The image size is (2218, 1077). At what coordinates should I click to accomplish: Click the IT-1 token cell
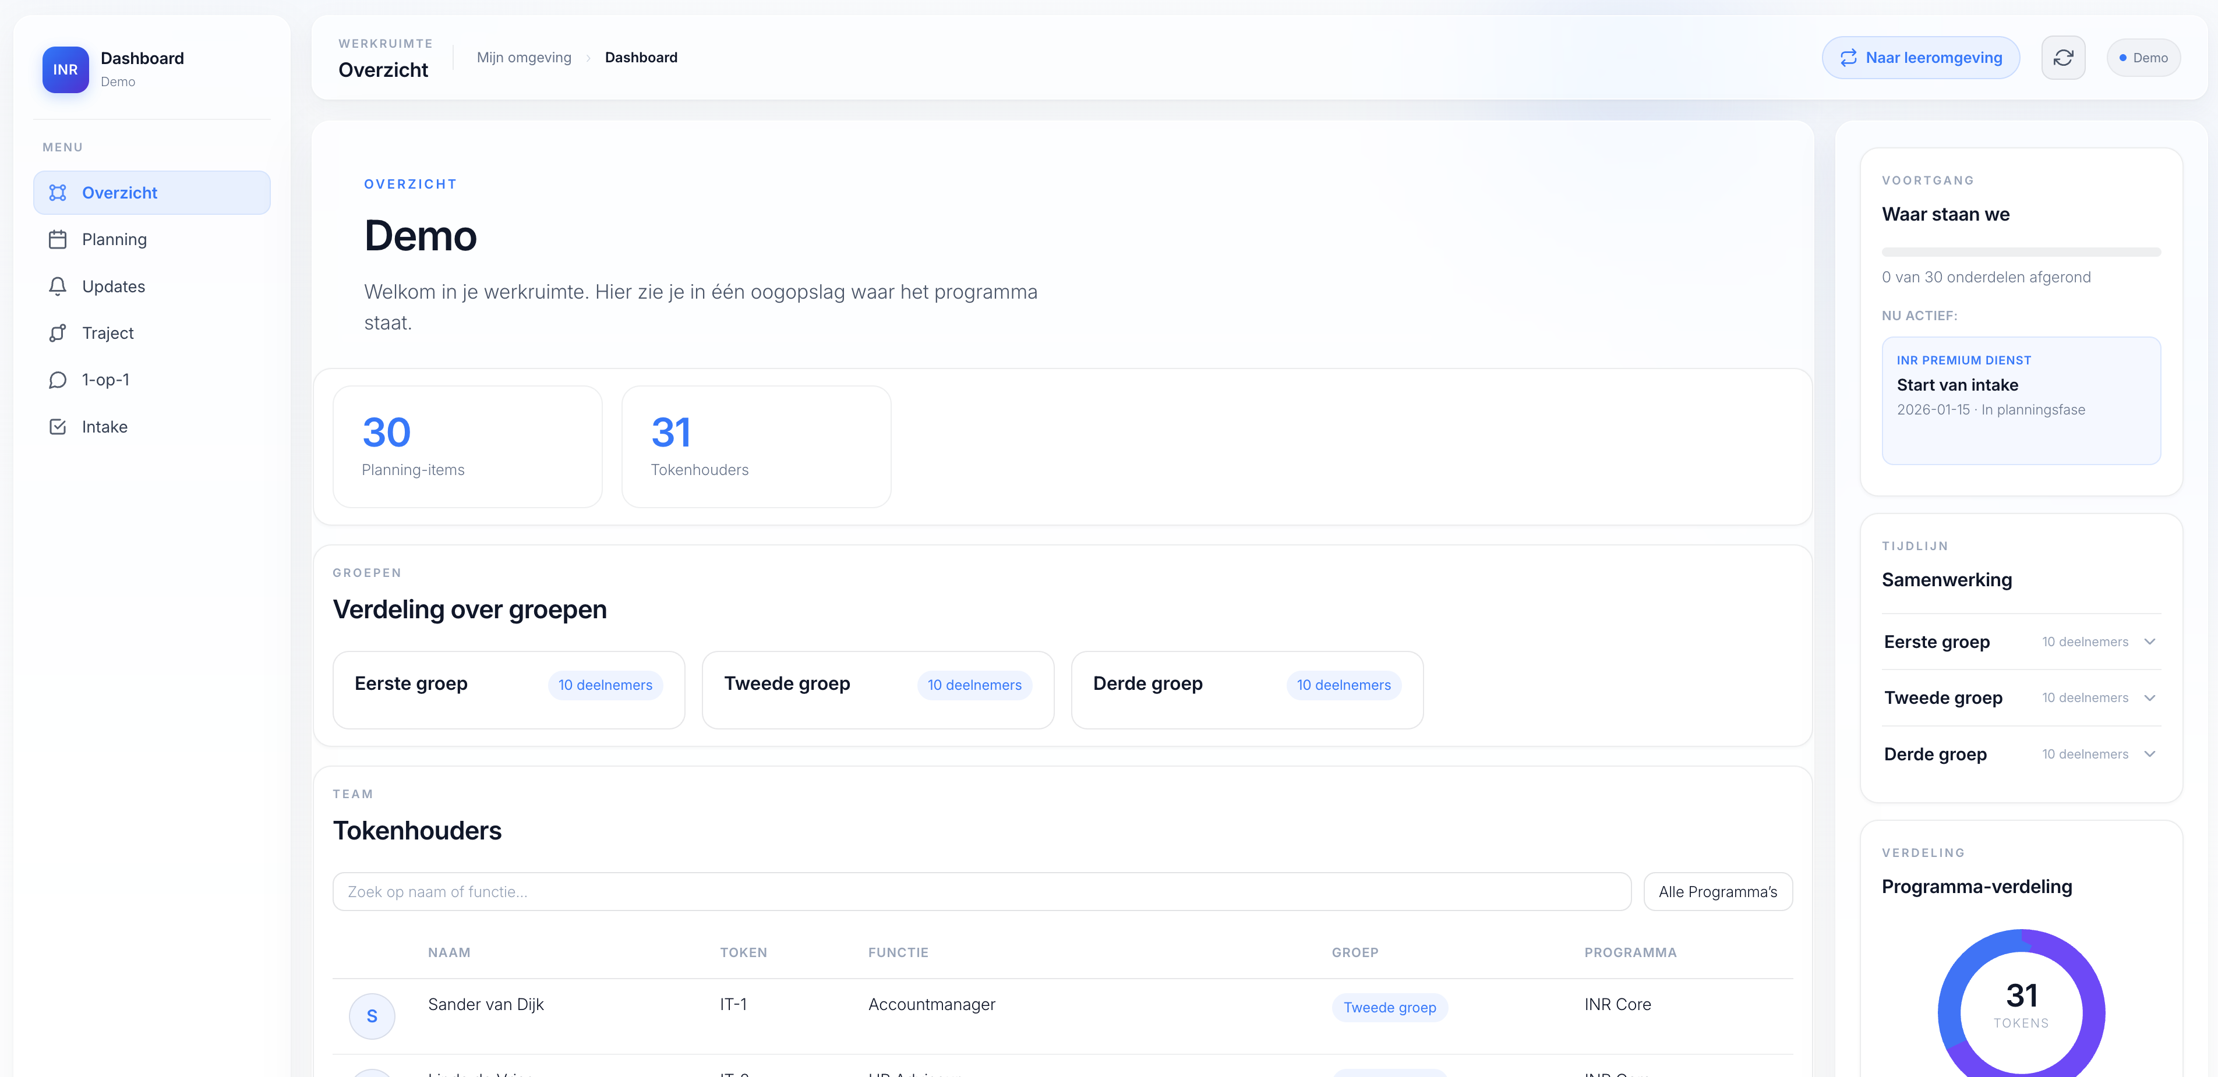(x=733, y=1004)
